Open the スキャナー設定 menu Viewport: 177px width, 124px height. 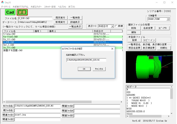tap(50, 7)
